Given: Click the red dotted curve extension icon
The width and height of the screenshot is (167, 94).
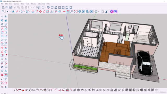Looking at the screenshot, I should [19, 90].
